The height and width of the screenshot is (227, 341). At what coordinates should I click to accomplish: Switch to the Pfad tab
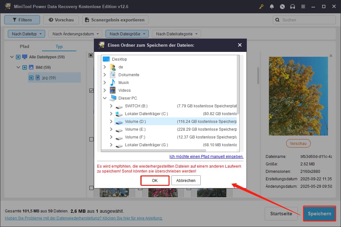click(x=24, y=46)
